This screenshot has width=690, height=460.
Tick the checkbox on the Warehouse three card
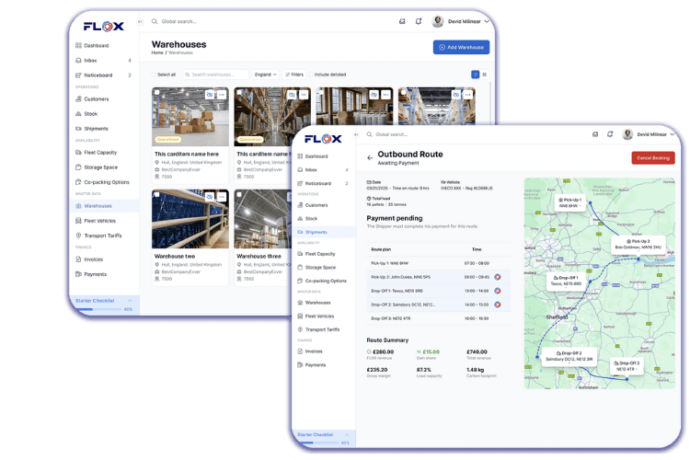pos(239,194)
